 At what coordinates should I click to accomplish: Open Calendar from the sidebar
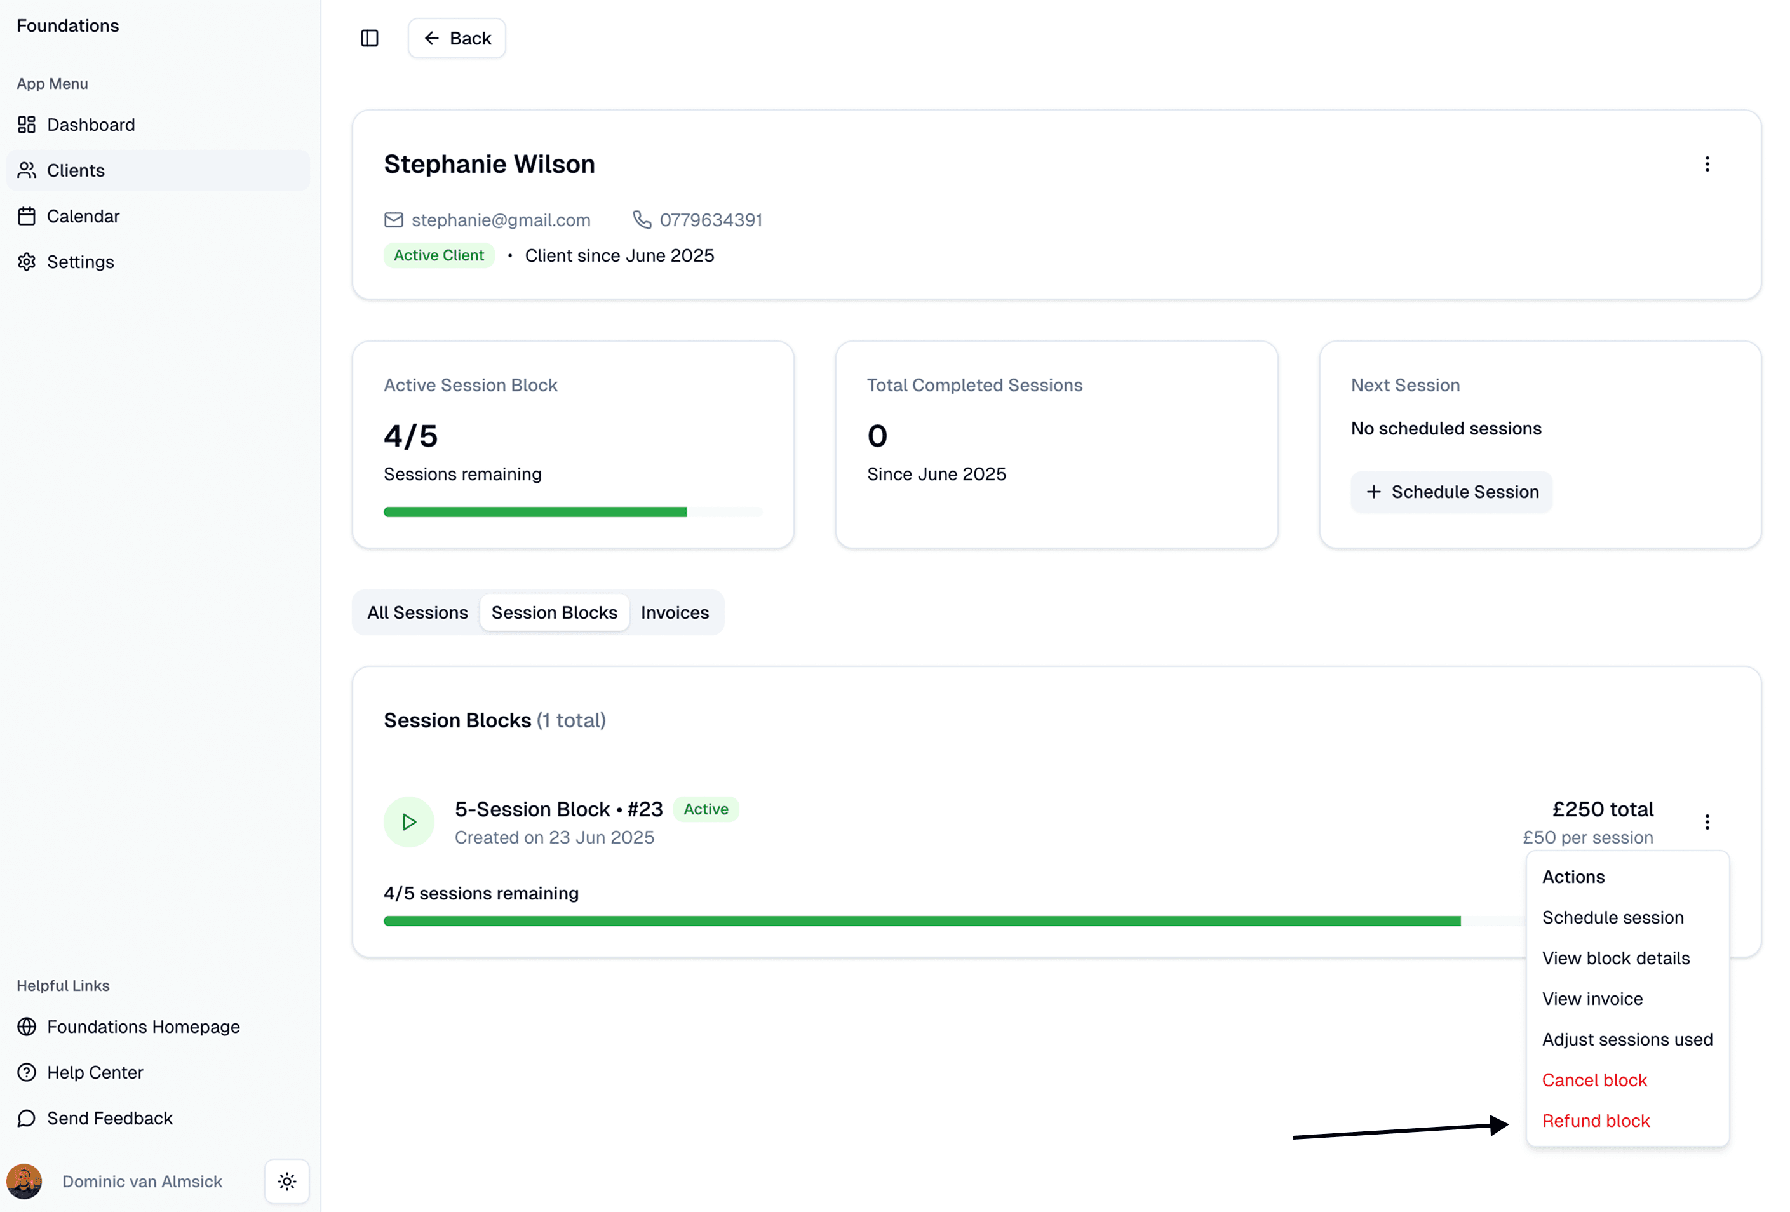[83, 217]
